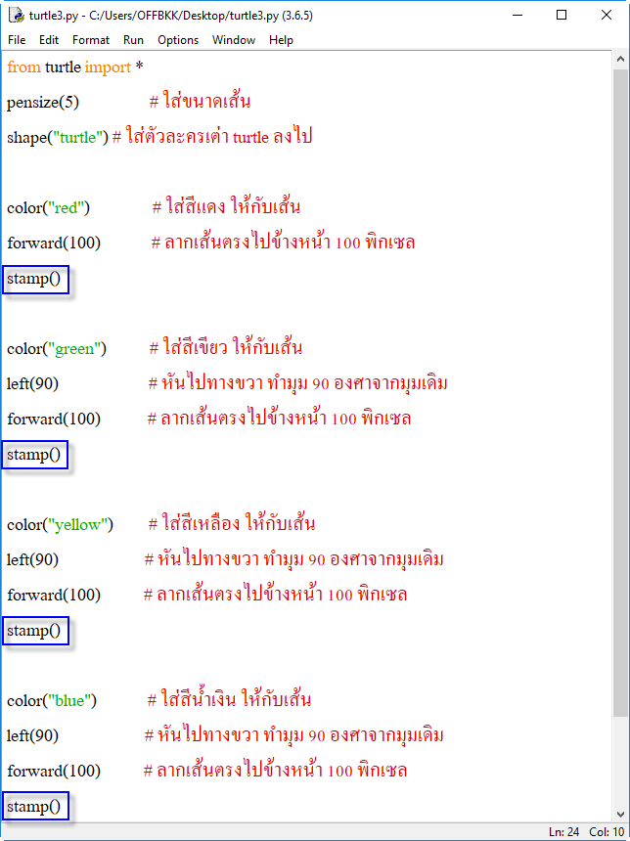
Task: Click the color("red") code line
Action: click(49, 207)
